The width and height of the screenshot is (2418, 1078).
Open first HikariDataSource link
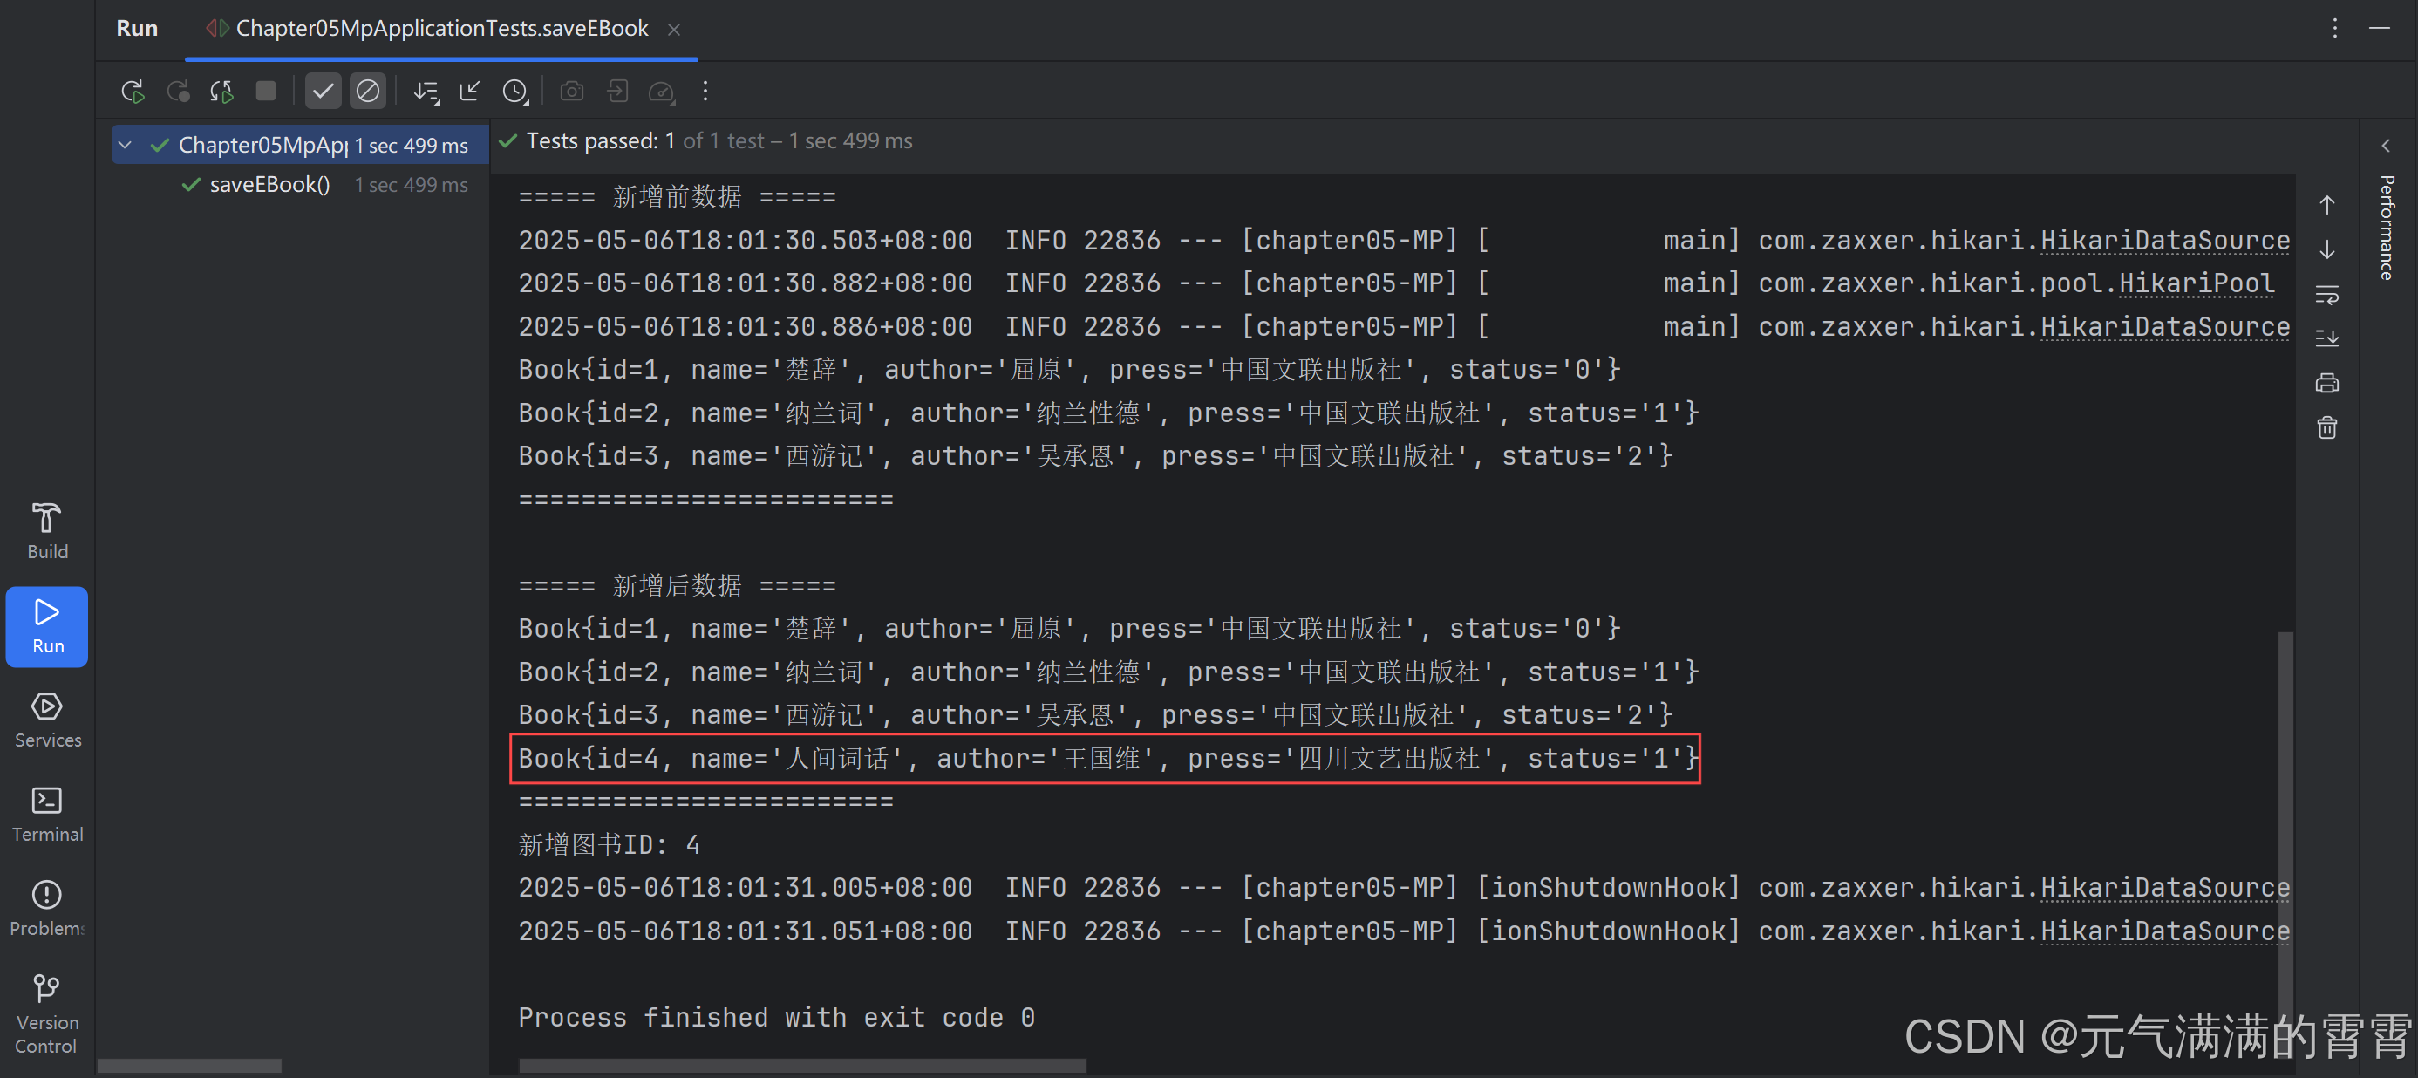2163,241
